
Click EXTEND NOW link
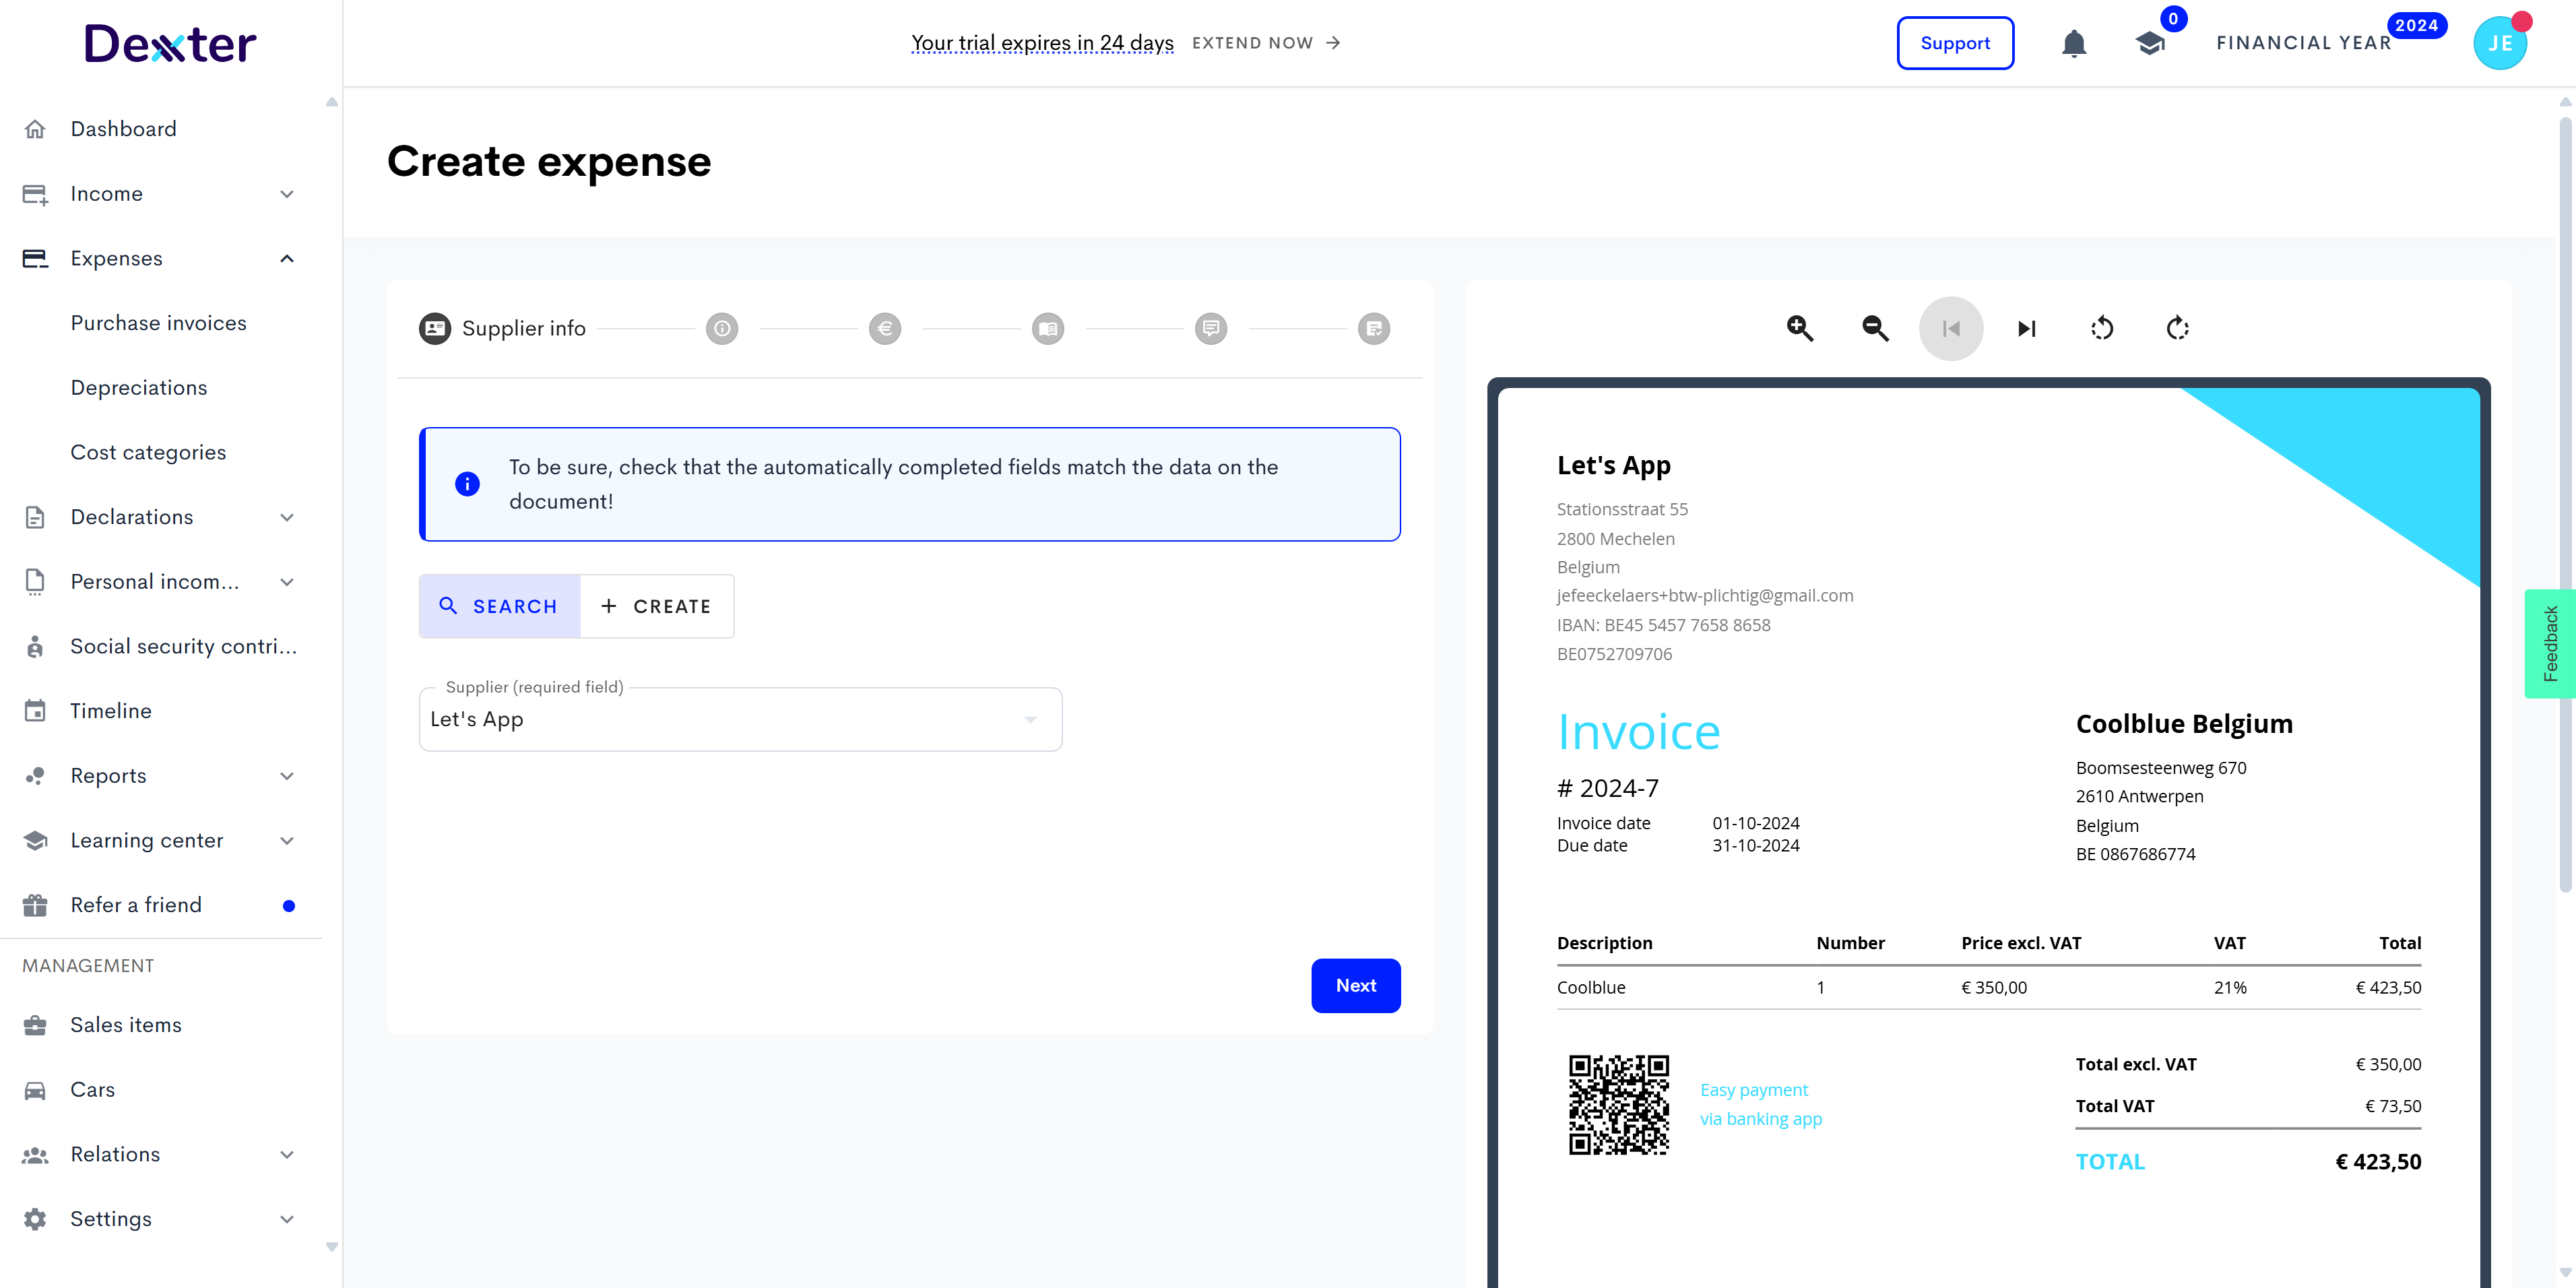click(1266, 43)
